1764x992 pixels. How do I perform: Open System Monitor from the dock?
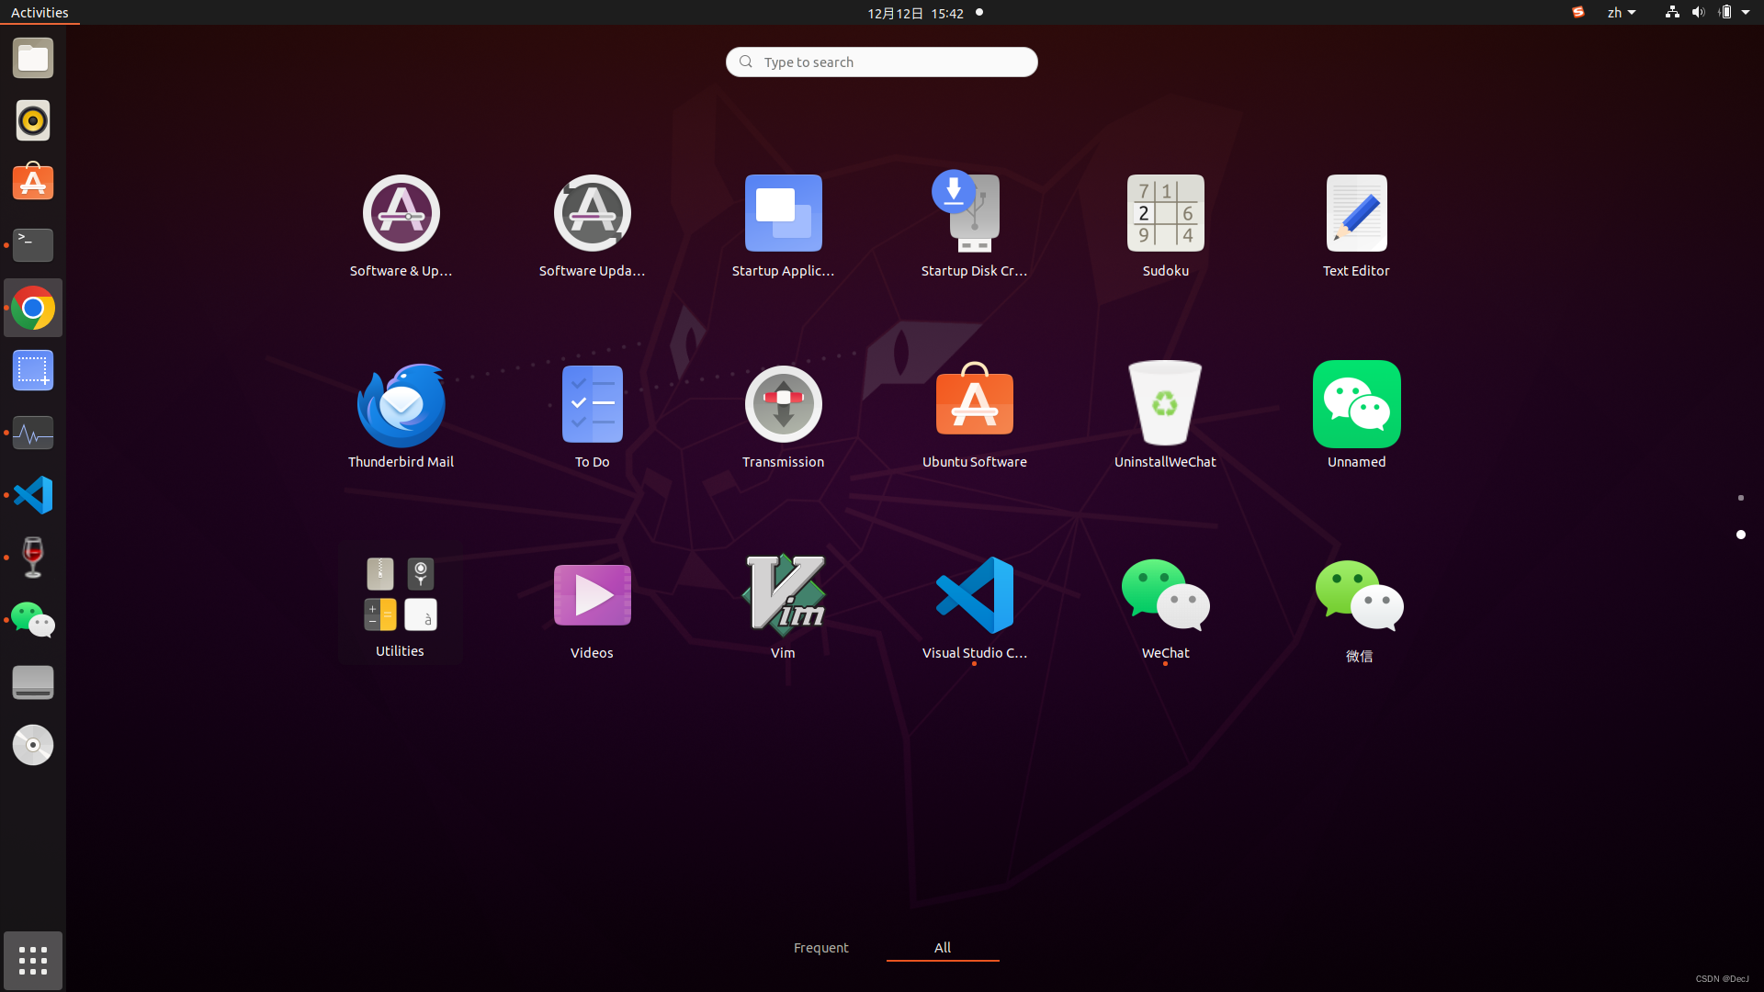coord(33,433)
